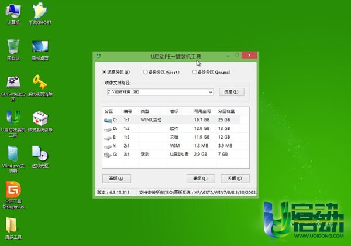Maximize the U启动PE一键装机工具 window

[x=237, y=55]
